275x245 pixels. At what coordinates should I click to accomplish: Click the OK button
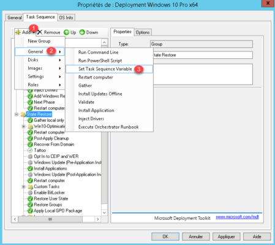165,236
